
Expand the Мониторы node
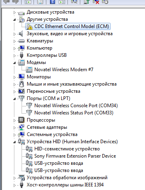pos(14,77)
